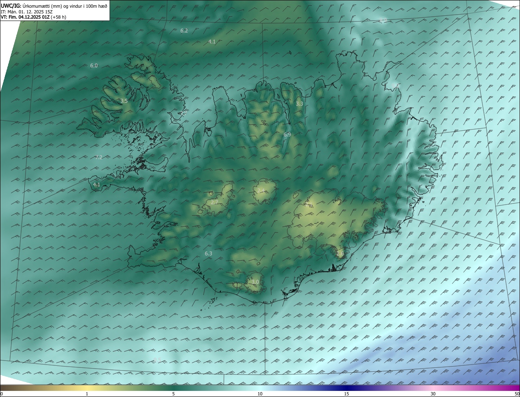Click the 3.0 value on the southern glacier
The width and height of the screenshot is (520, 397).
click(255, 282)
